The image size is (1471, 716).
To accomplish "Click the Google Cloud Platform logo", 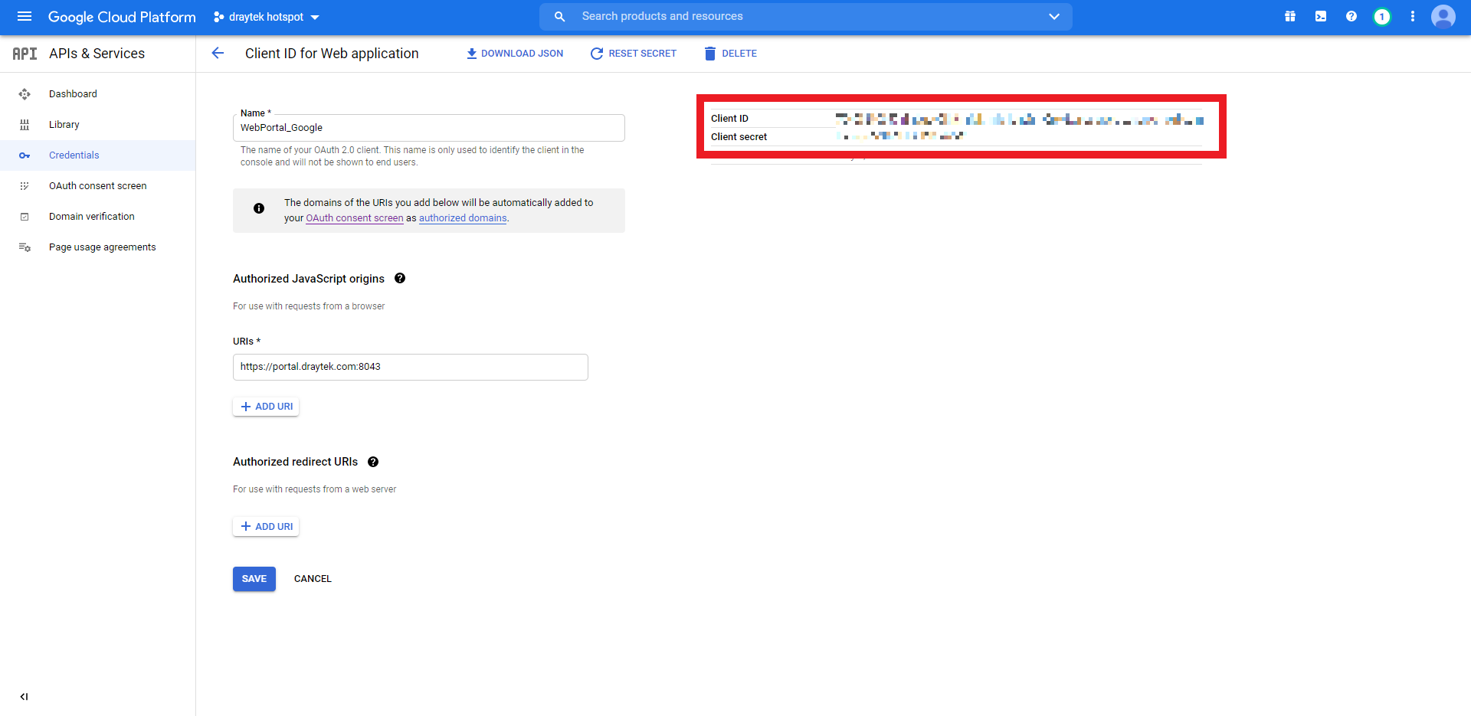I will (122, 17).
